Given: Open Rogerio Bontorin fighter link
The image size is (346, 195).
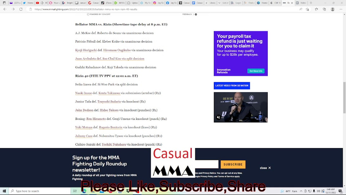Looking at the screenshot, I should tap(111, 127).
